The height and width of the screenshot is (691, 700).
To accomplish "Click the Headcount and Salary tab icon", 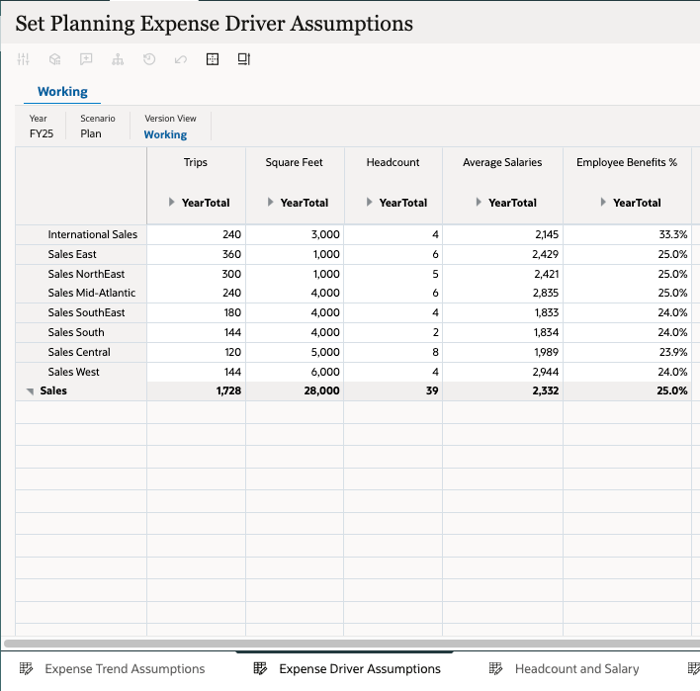I will click(x=496, y=668).
